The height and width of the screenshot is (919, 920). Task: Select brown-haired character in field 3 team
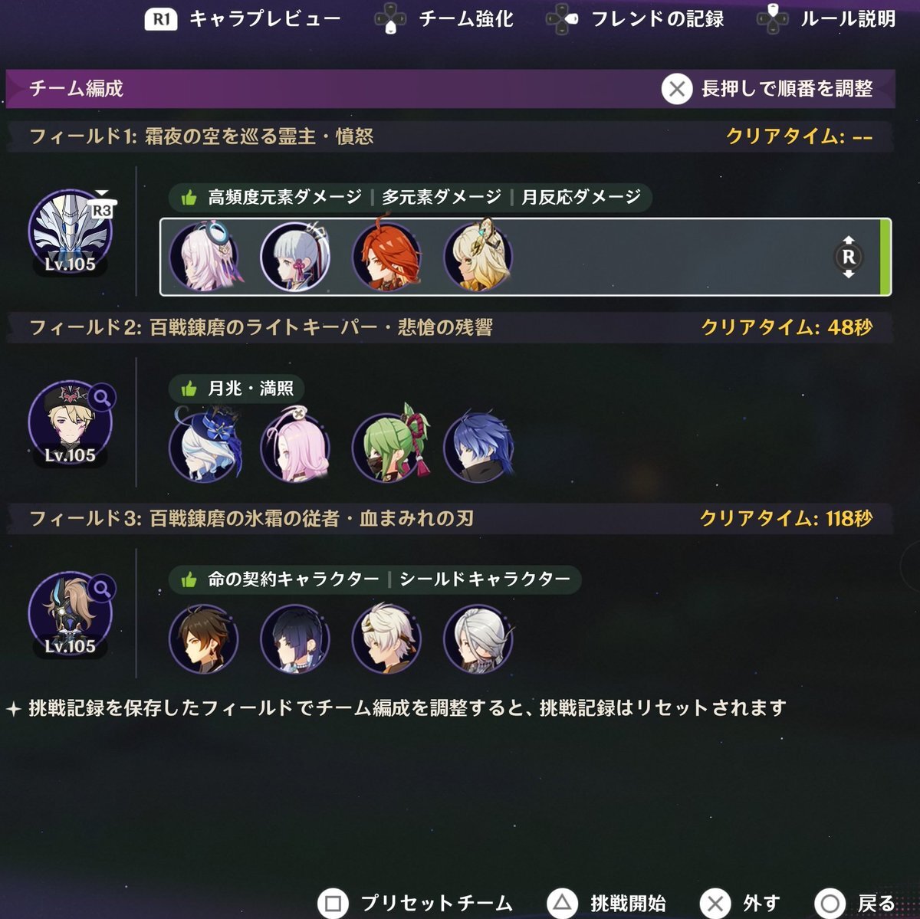(x=203, y=638)
